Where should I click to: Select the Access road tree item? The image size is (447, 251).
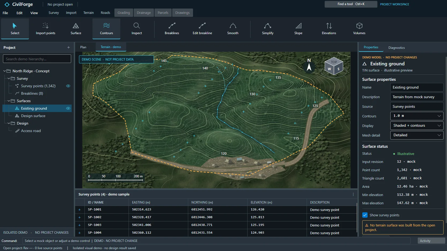[x=37, y=131]
